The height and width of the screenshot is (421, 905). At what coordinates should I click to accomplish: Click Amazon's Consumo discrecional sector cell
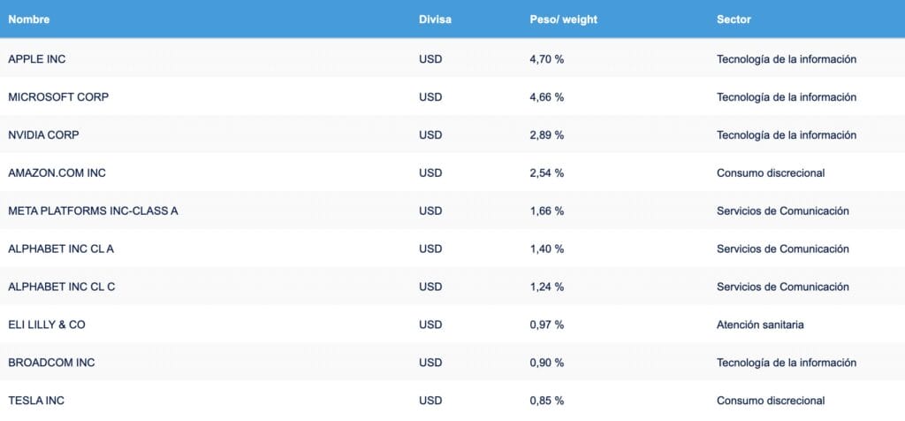(771, 173)
